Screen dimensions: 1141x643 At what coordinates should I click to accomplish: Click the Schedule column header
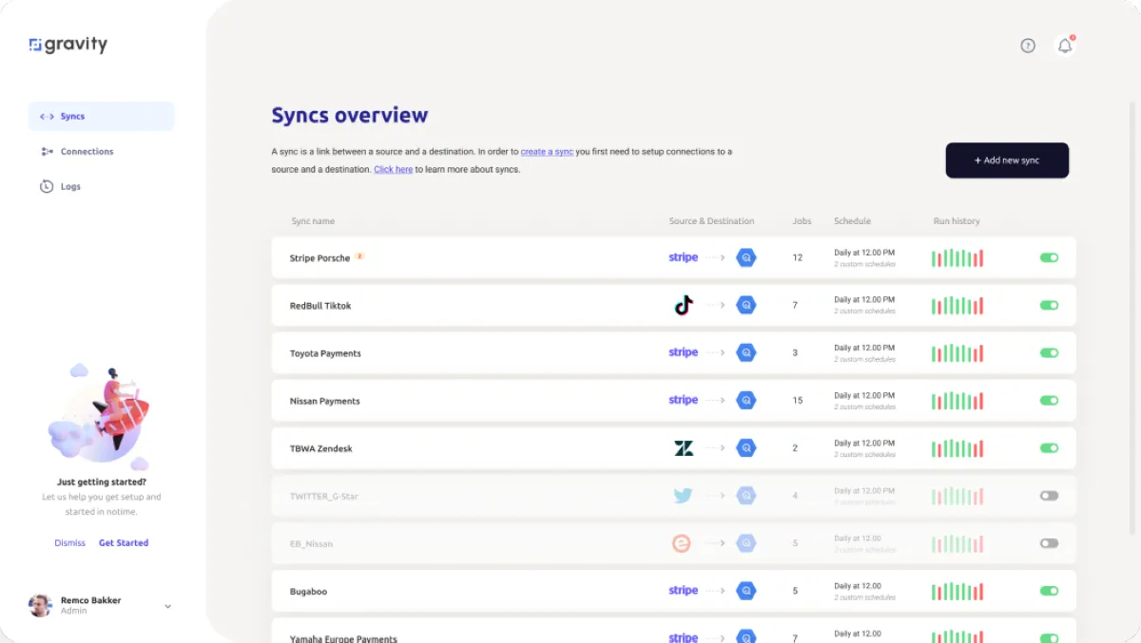(x=852, y=221)
